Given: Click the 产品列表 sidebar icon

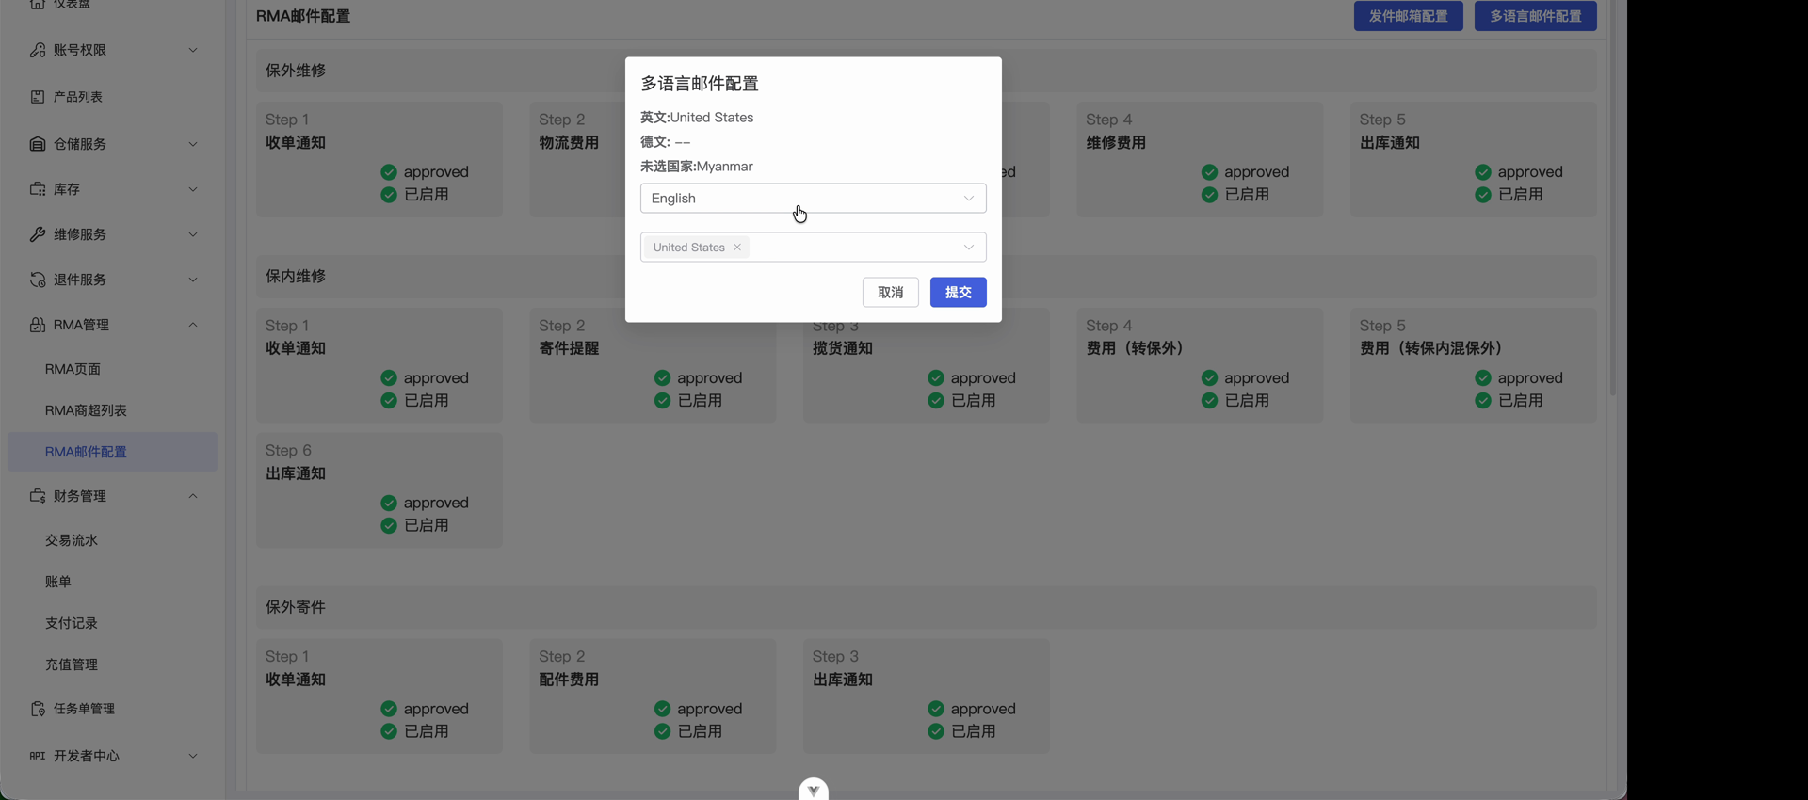Looking at the screenshot, I should pyautogui.click(x=38, y=97).
